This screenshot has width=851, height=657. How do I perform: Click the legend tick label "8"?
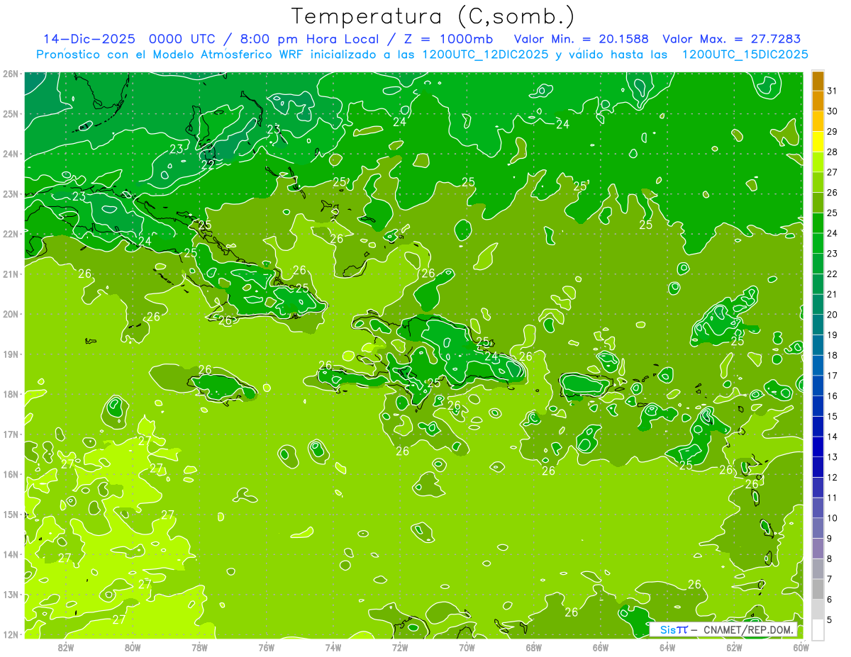pyautogui.click(x=829, y=558)
